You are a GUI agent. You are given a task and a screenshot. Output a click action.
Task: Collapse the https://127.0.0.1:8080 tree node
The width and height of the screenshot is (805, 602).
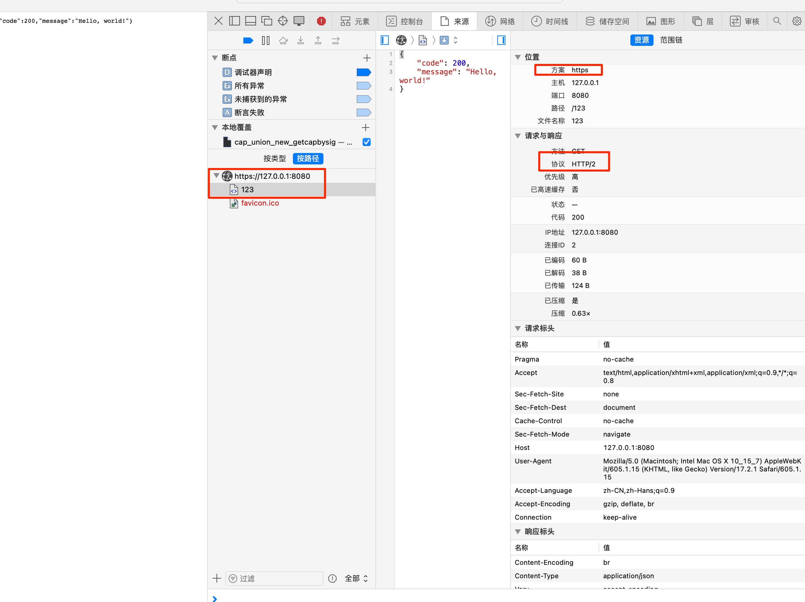click(216, 176)
